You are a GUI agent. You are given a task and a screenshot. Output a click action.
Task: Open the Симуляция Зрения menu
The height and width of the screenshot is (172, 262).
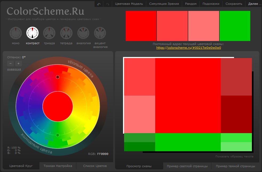[164, 4]
